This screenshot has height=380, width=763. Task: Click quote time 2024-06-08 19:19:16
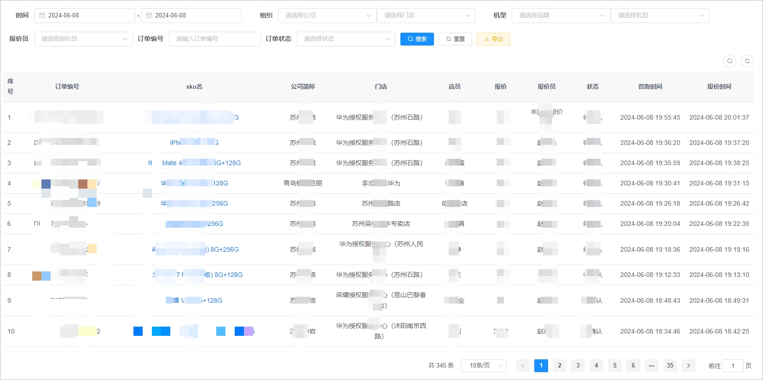tap(719, 249)
